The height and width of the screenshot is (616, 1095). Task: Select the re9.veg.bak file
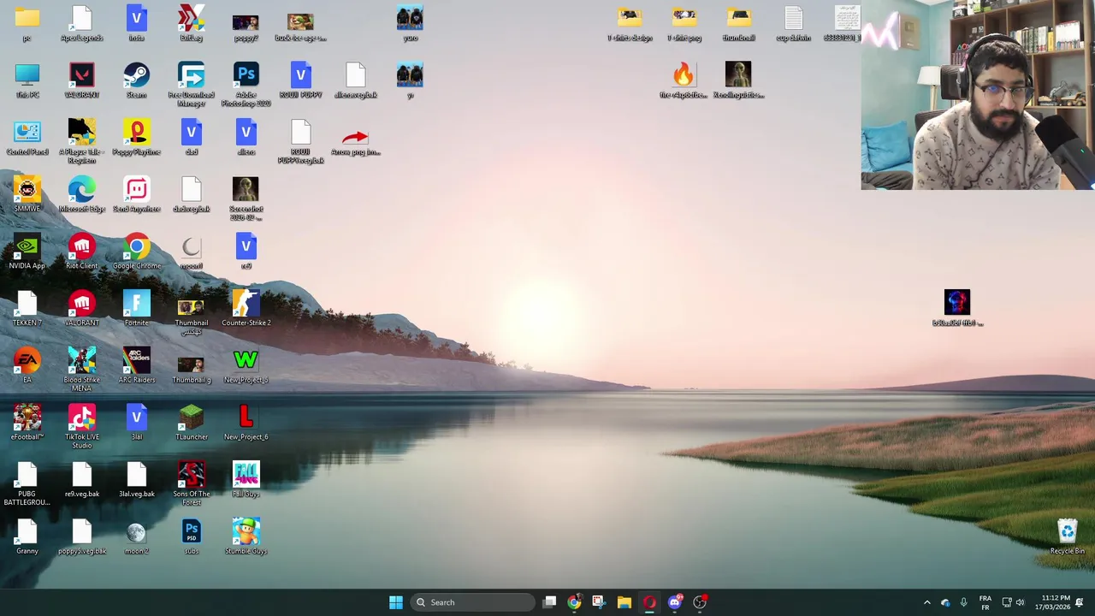pos(81,481)
